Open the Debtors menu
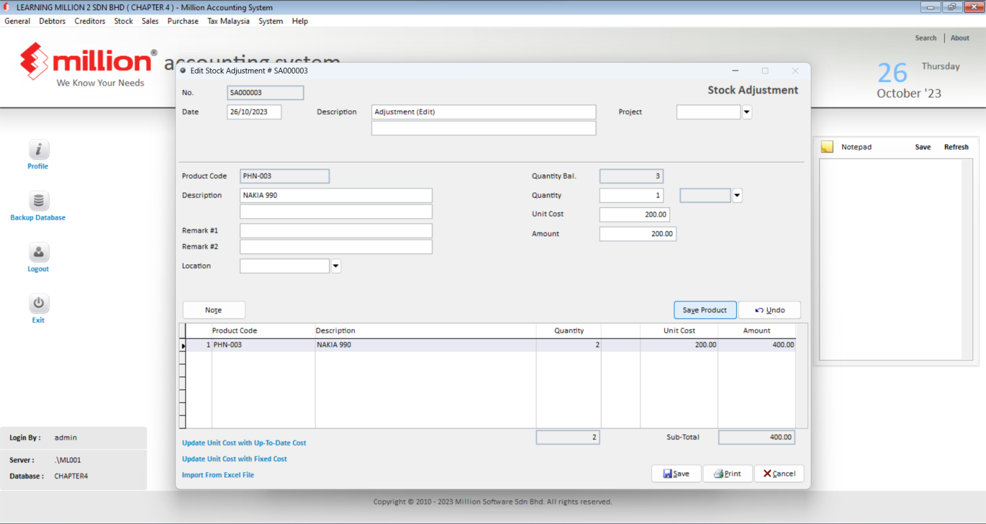The height and width of the screenshot is (524, 986). point(52,21)
